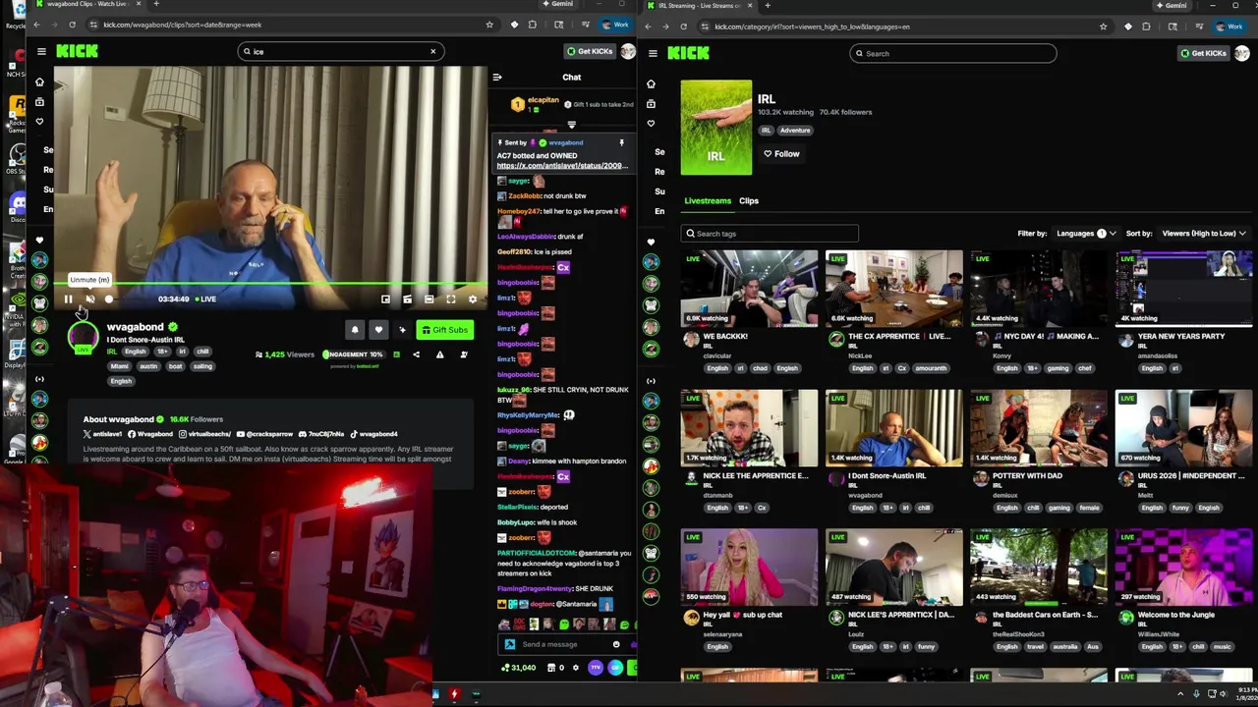The image size is (1258, 707).
Task: Open virtualbeachs Instagram link
Action: coord(203,434)
